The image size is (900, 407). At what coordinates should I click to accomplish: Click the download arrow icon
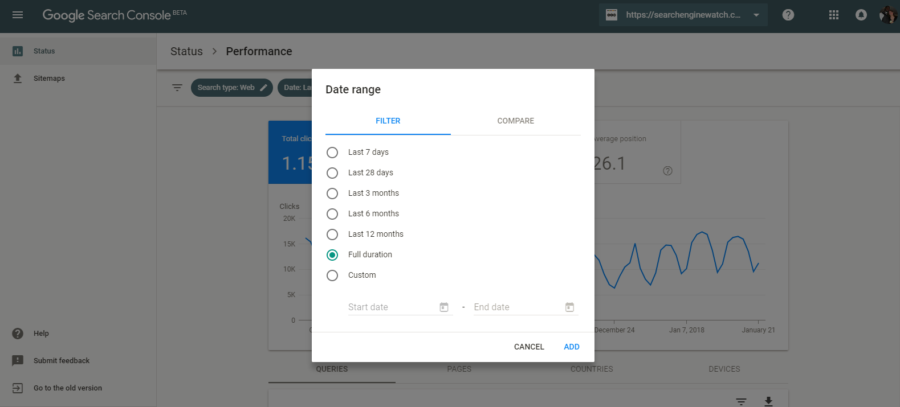[x=768, y=401]
